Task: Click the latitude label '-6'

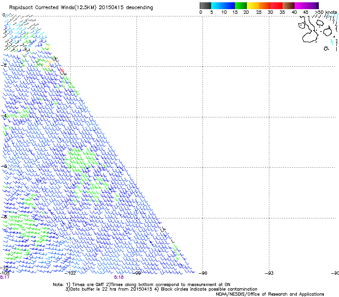Action: 4,166
